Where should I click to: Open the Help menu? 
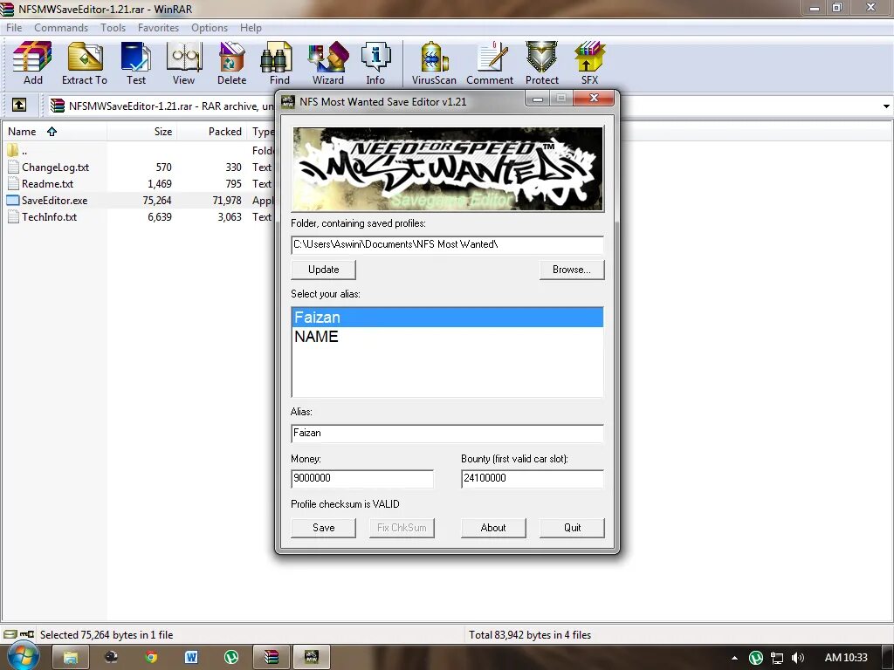pyautogui.click(x=251, y=27)
